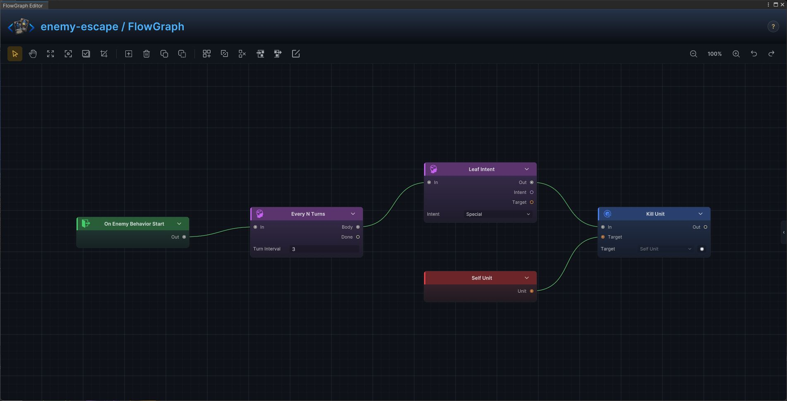Image resolution: width=787 pixels, height=401 pixels.
Task: Go back with the left chevron in header
Action: tap(10, 28)
